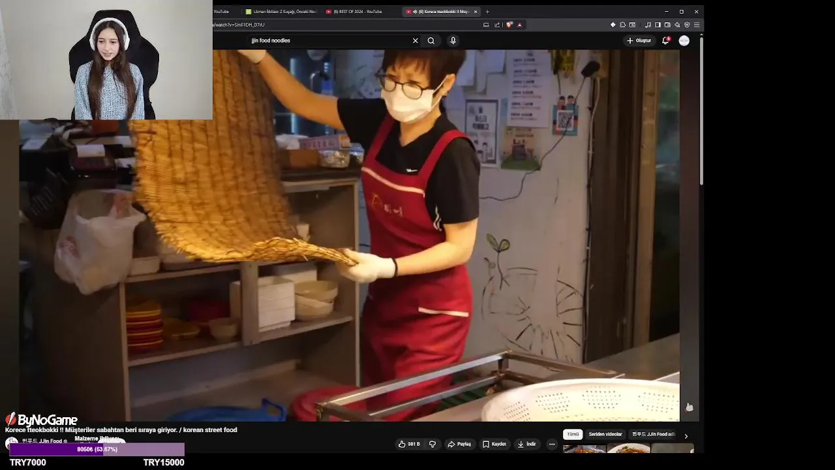Clear the YouTube search box text
The image size is (835, 470).
click(415, 40)
